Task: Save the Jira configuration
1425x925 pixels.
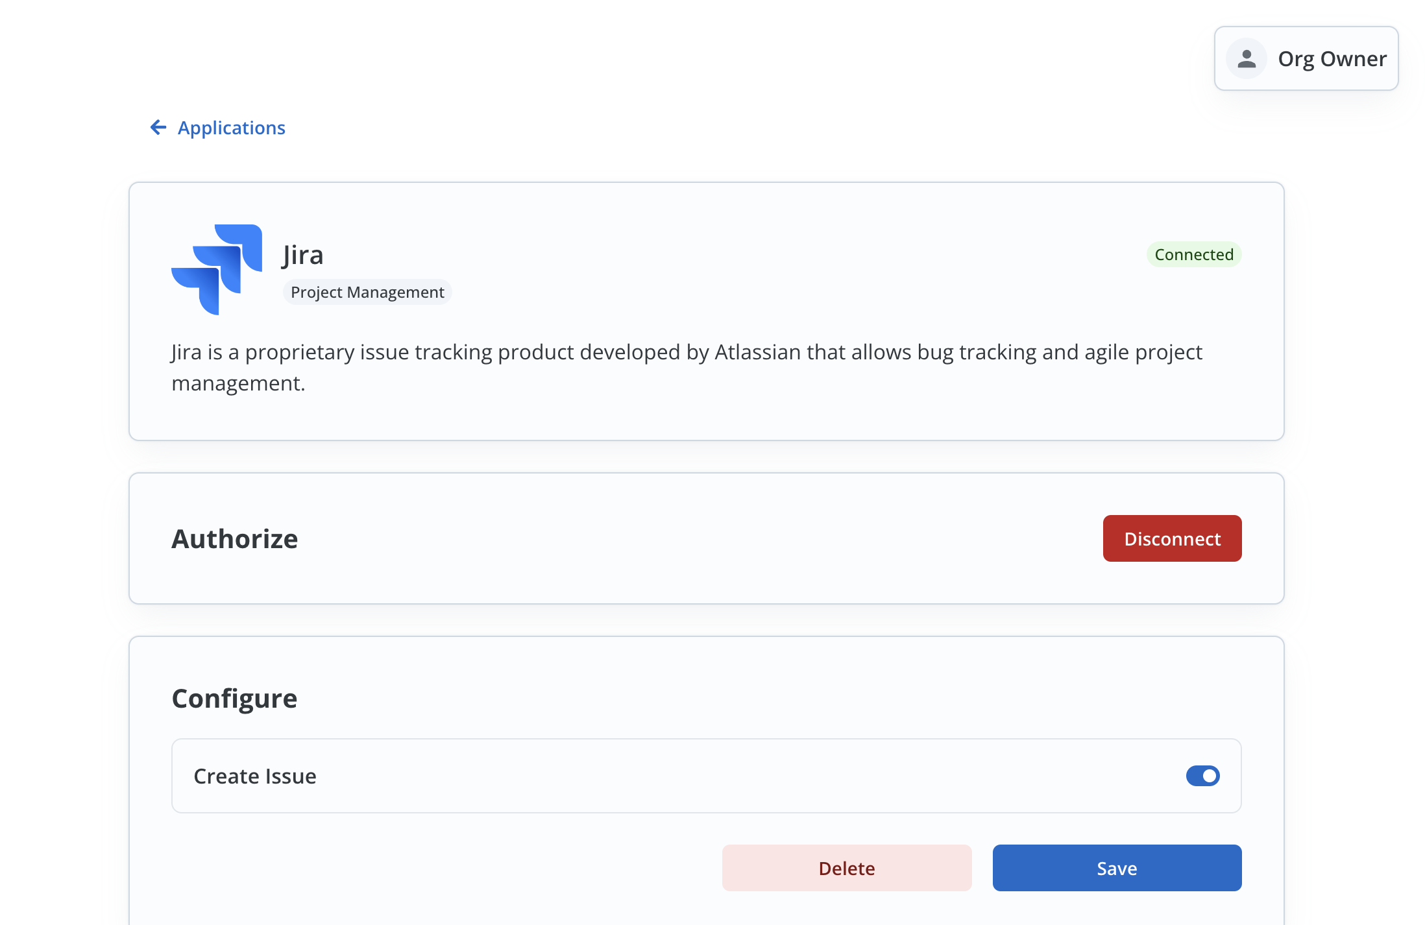Action: click(1116, 868)
